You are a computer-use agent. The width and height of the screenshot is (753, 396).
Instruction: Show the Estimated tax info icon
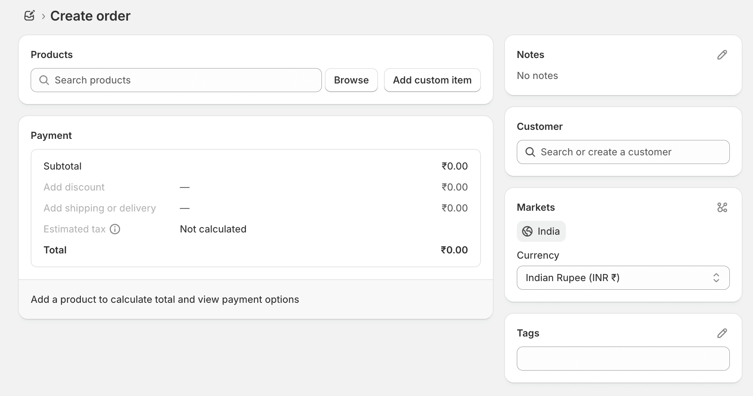pos(115,229)
